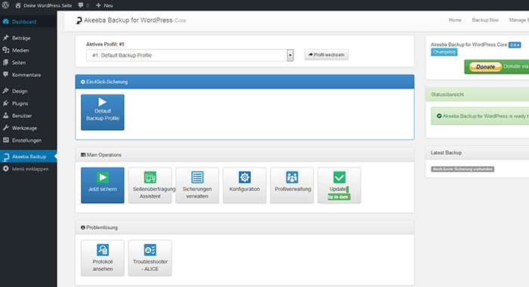Click the Akeeba Backup sidebar logo icon
The width and height of the screenshot is (529, 287).
point(6,156)
